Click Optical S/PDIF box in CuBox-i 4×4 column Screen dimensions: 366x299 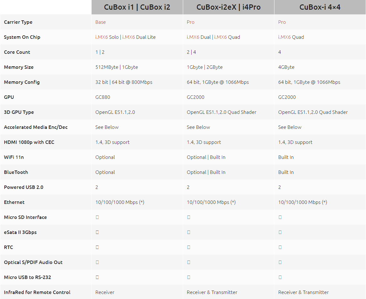point(280,262)
